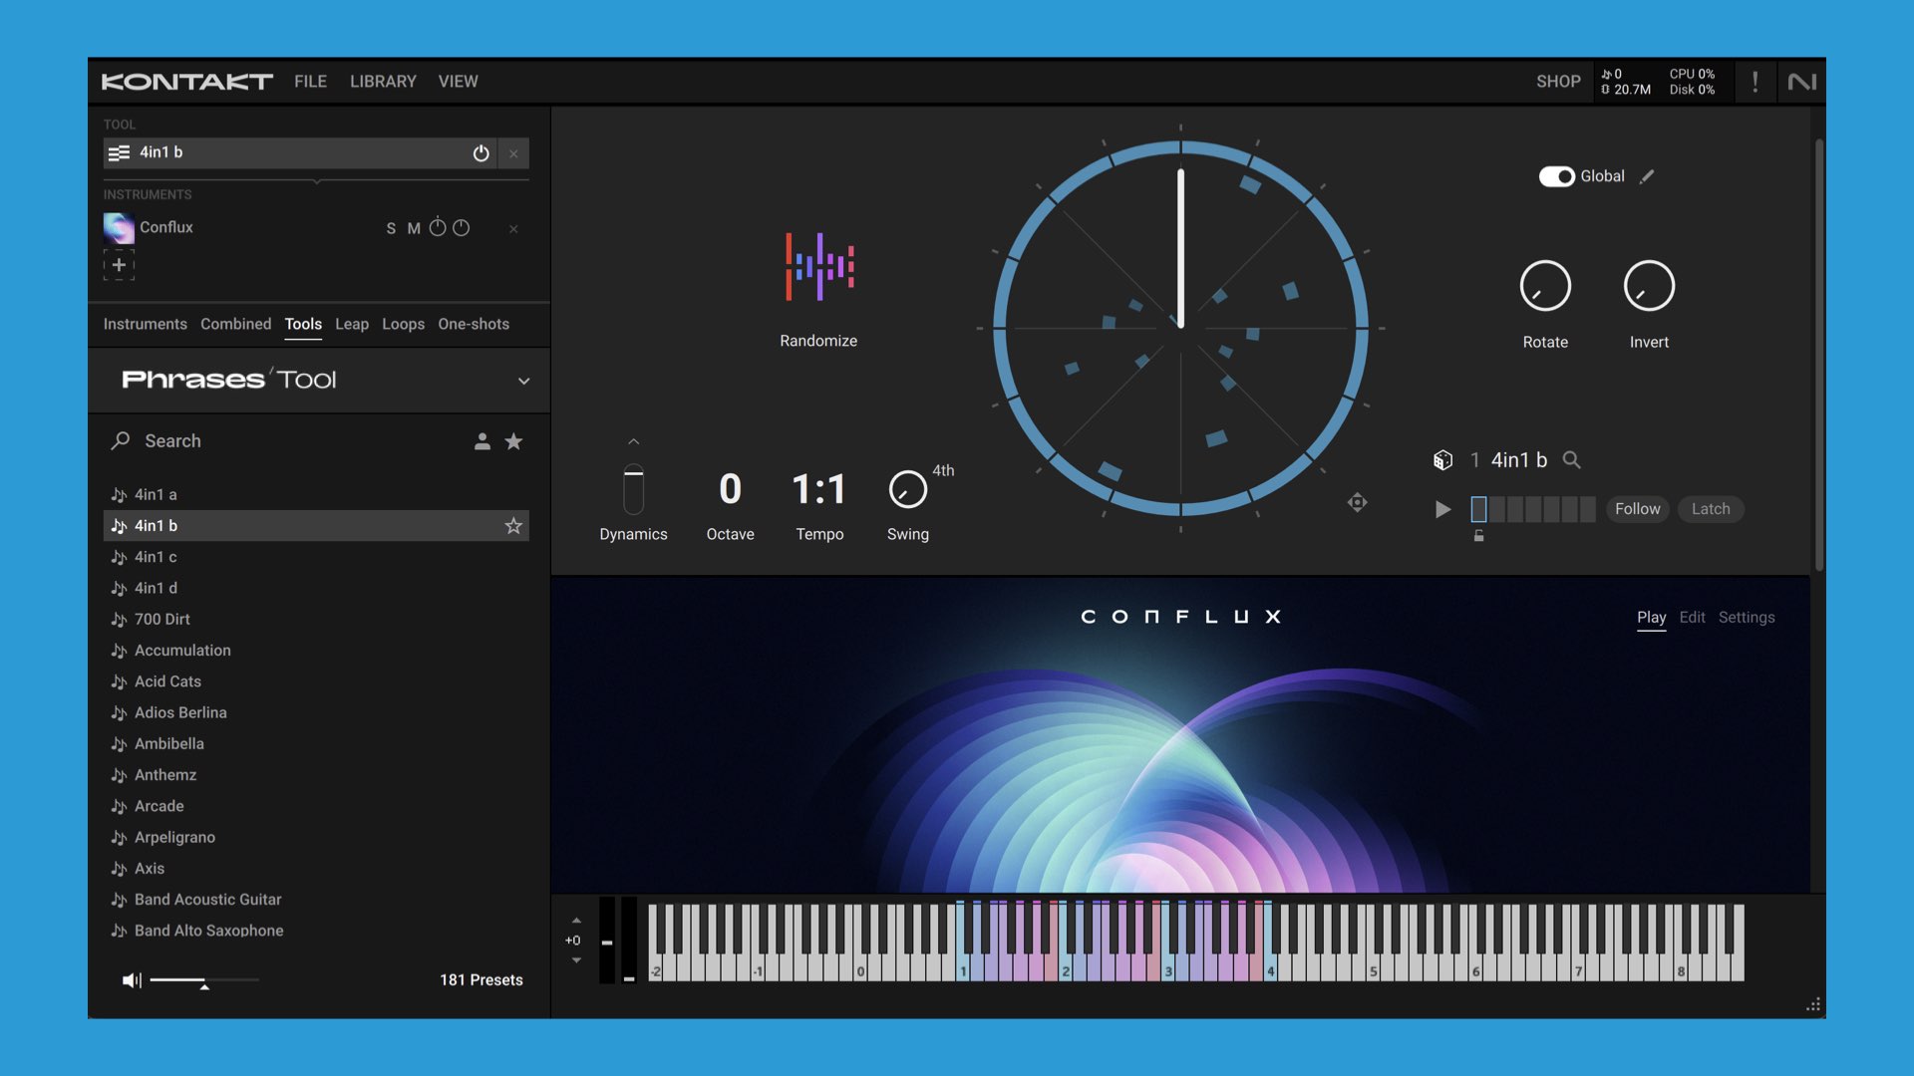
Task: Click the move crosshair icon below the circle
Action: tap(1357, 503)
